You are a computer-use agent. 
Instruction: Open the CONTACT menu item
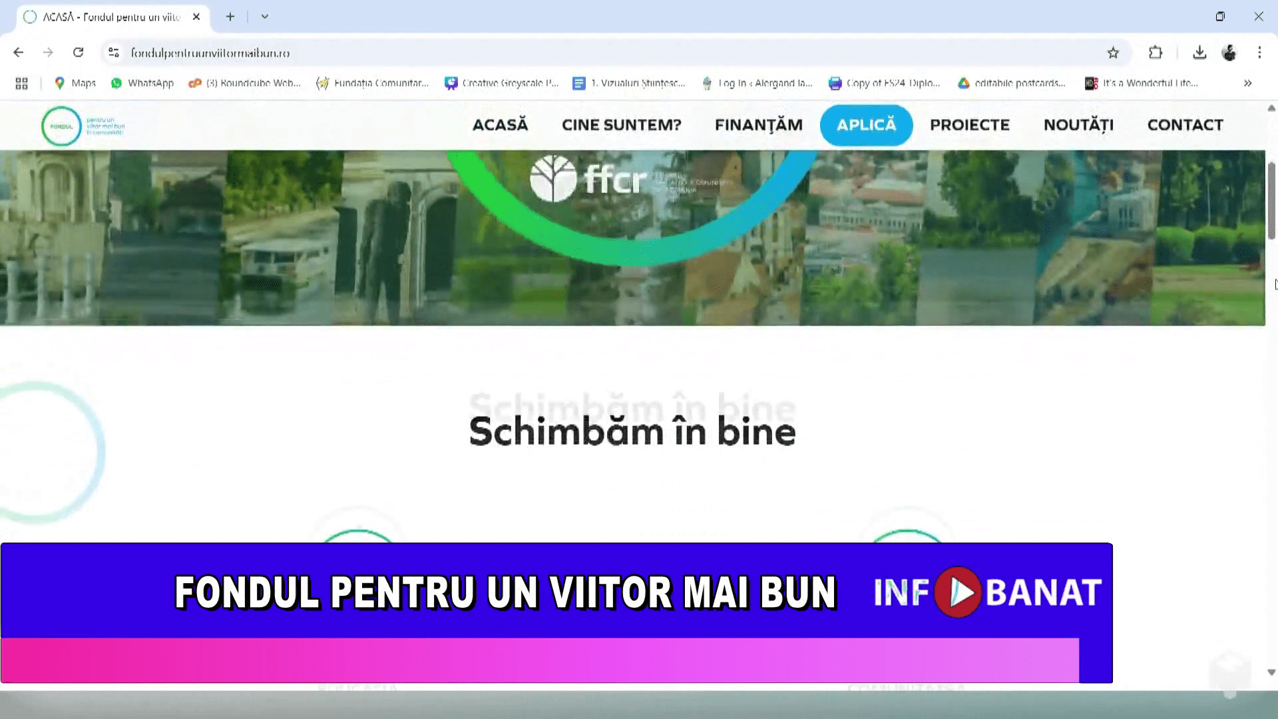click(1185, 125)
